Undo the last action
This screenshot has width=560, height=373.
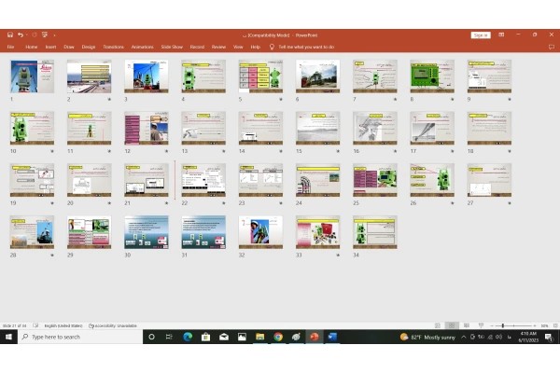coord(21,35)
